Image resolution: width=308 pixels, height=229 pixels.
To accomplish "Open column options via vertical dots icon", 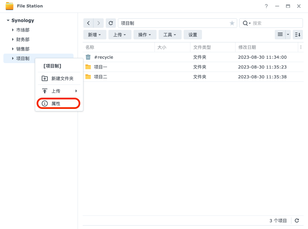I will pyautogui.click(x=301, y=47).
